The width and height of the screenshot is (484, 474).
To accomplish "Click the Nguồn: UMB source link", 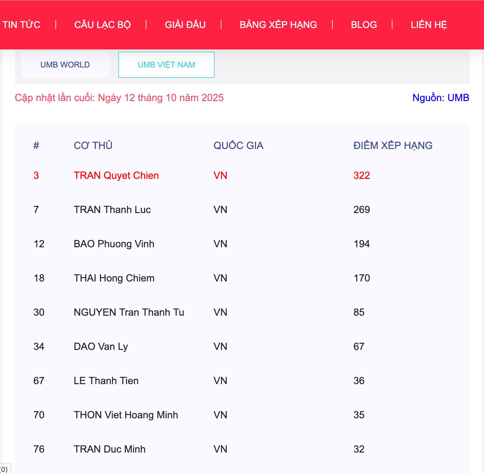I will click(440, 98).
